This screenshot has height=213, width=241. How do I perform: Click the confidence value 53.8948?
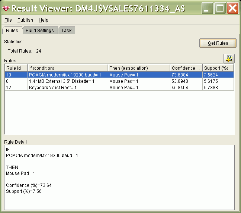(x=186, y=81)
